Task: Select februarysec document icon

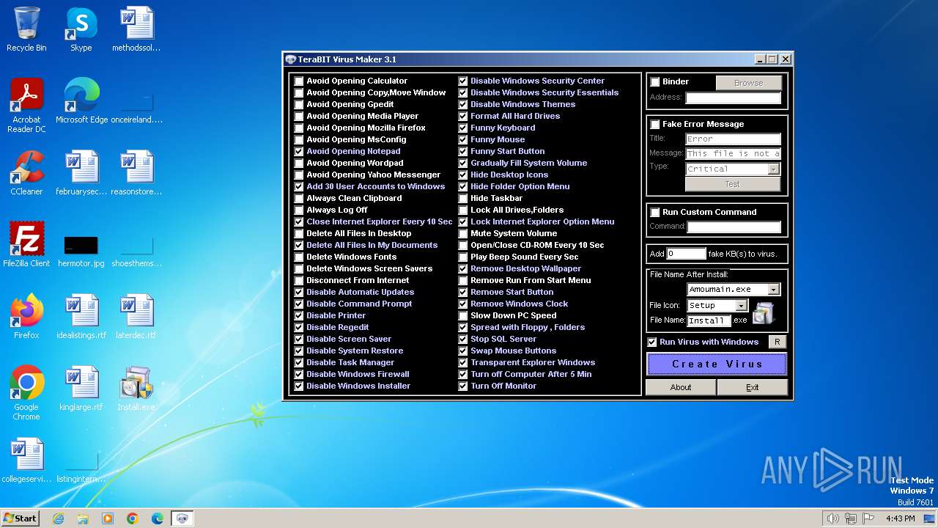Action: coord(81,173)
